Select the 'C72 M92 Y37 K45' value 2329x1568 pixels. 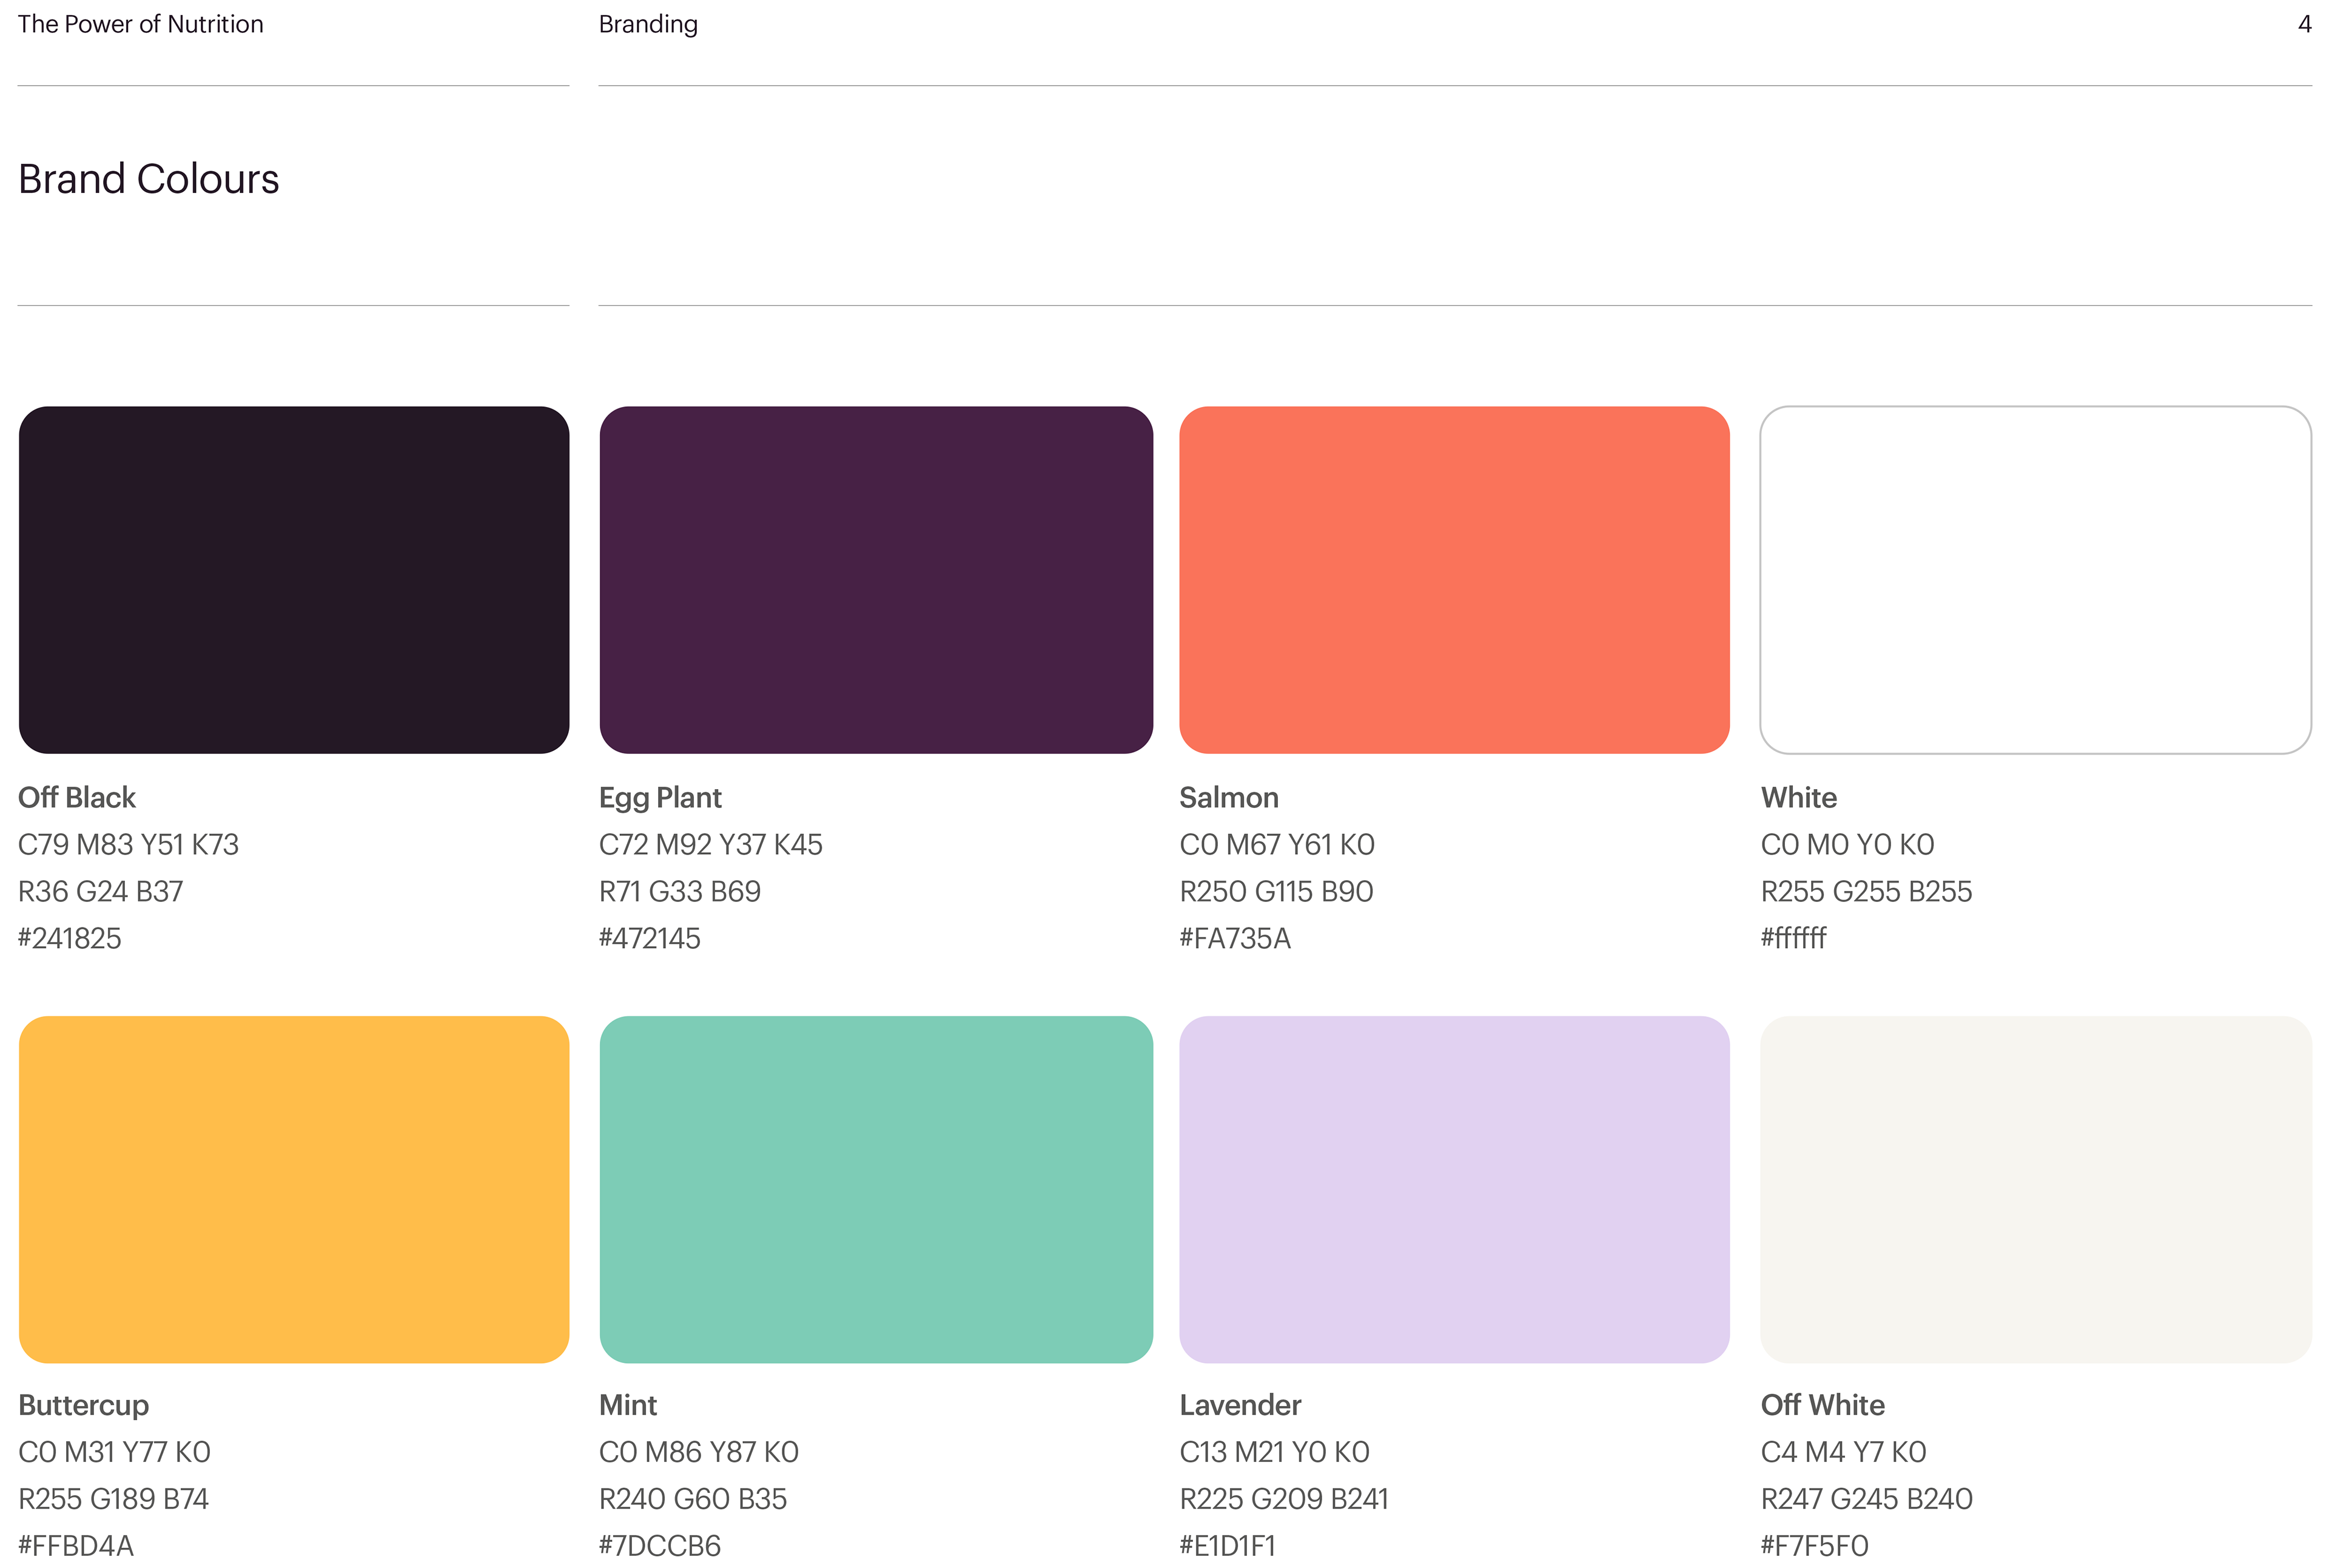tap(711, 845)
